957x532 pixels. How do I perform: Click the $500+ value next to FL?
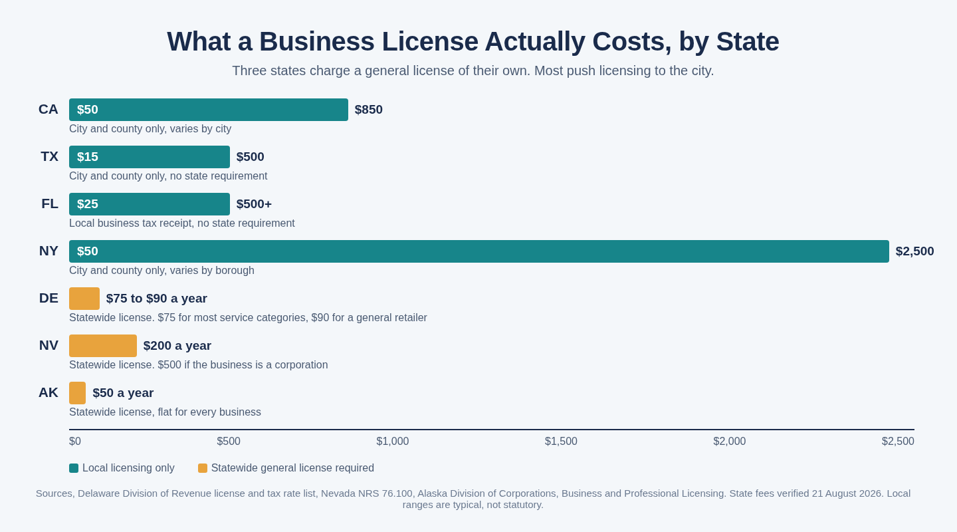[x=254, y=204]
